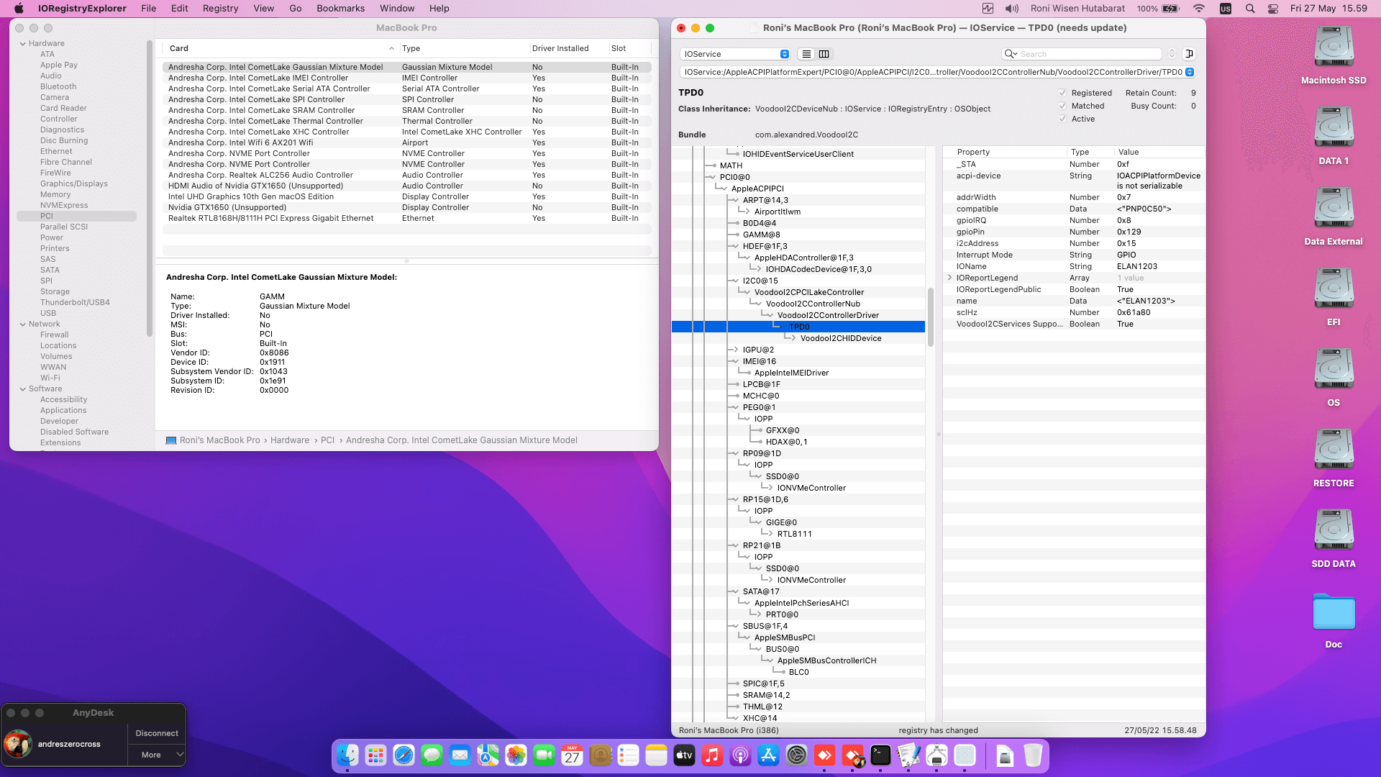Viewport: 1381px width, 777px height.
Task: Select Nvidia GTX1650 (Unsupported) card row
Action: pos(406,207)
